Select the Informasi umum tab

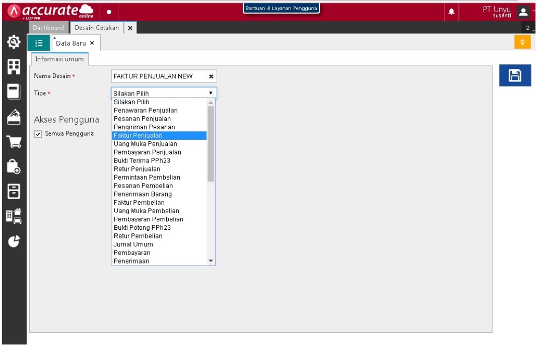pyautogui.click(x=59, y=59)
